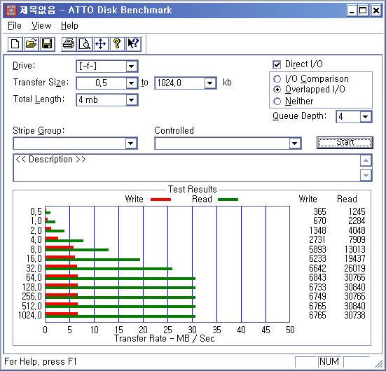Expand the Queue Depth dropdown
The width and height of the screenshot is (386, 371).
point(366,117)
